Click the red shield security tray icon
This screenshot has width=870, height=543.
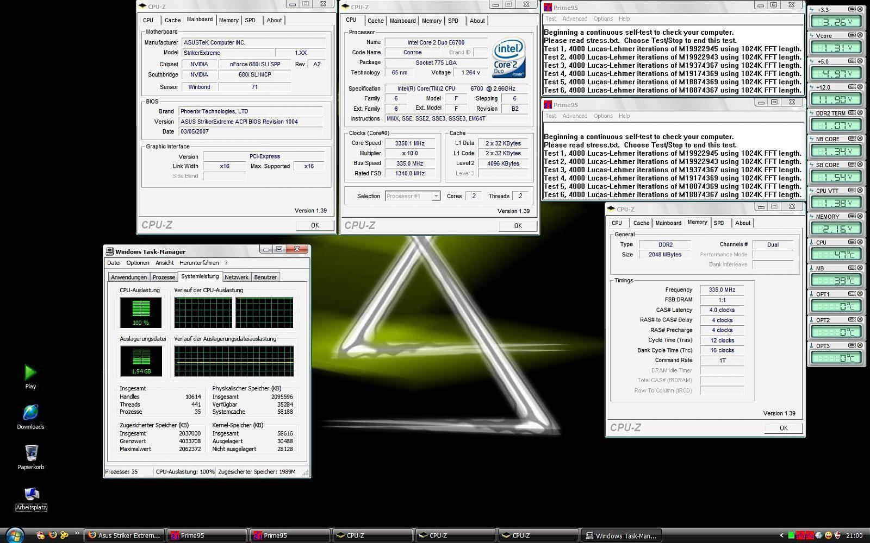pyautogui.click(x=837, y=535)
